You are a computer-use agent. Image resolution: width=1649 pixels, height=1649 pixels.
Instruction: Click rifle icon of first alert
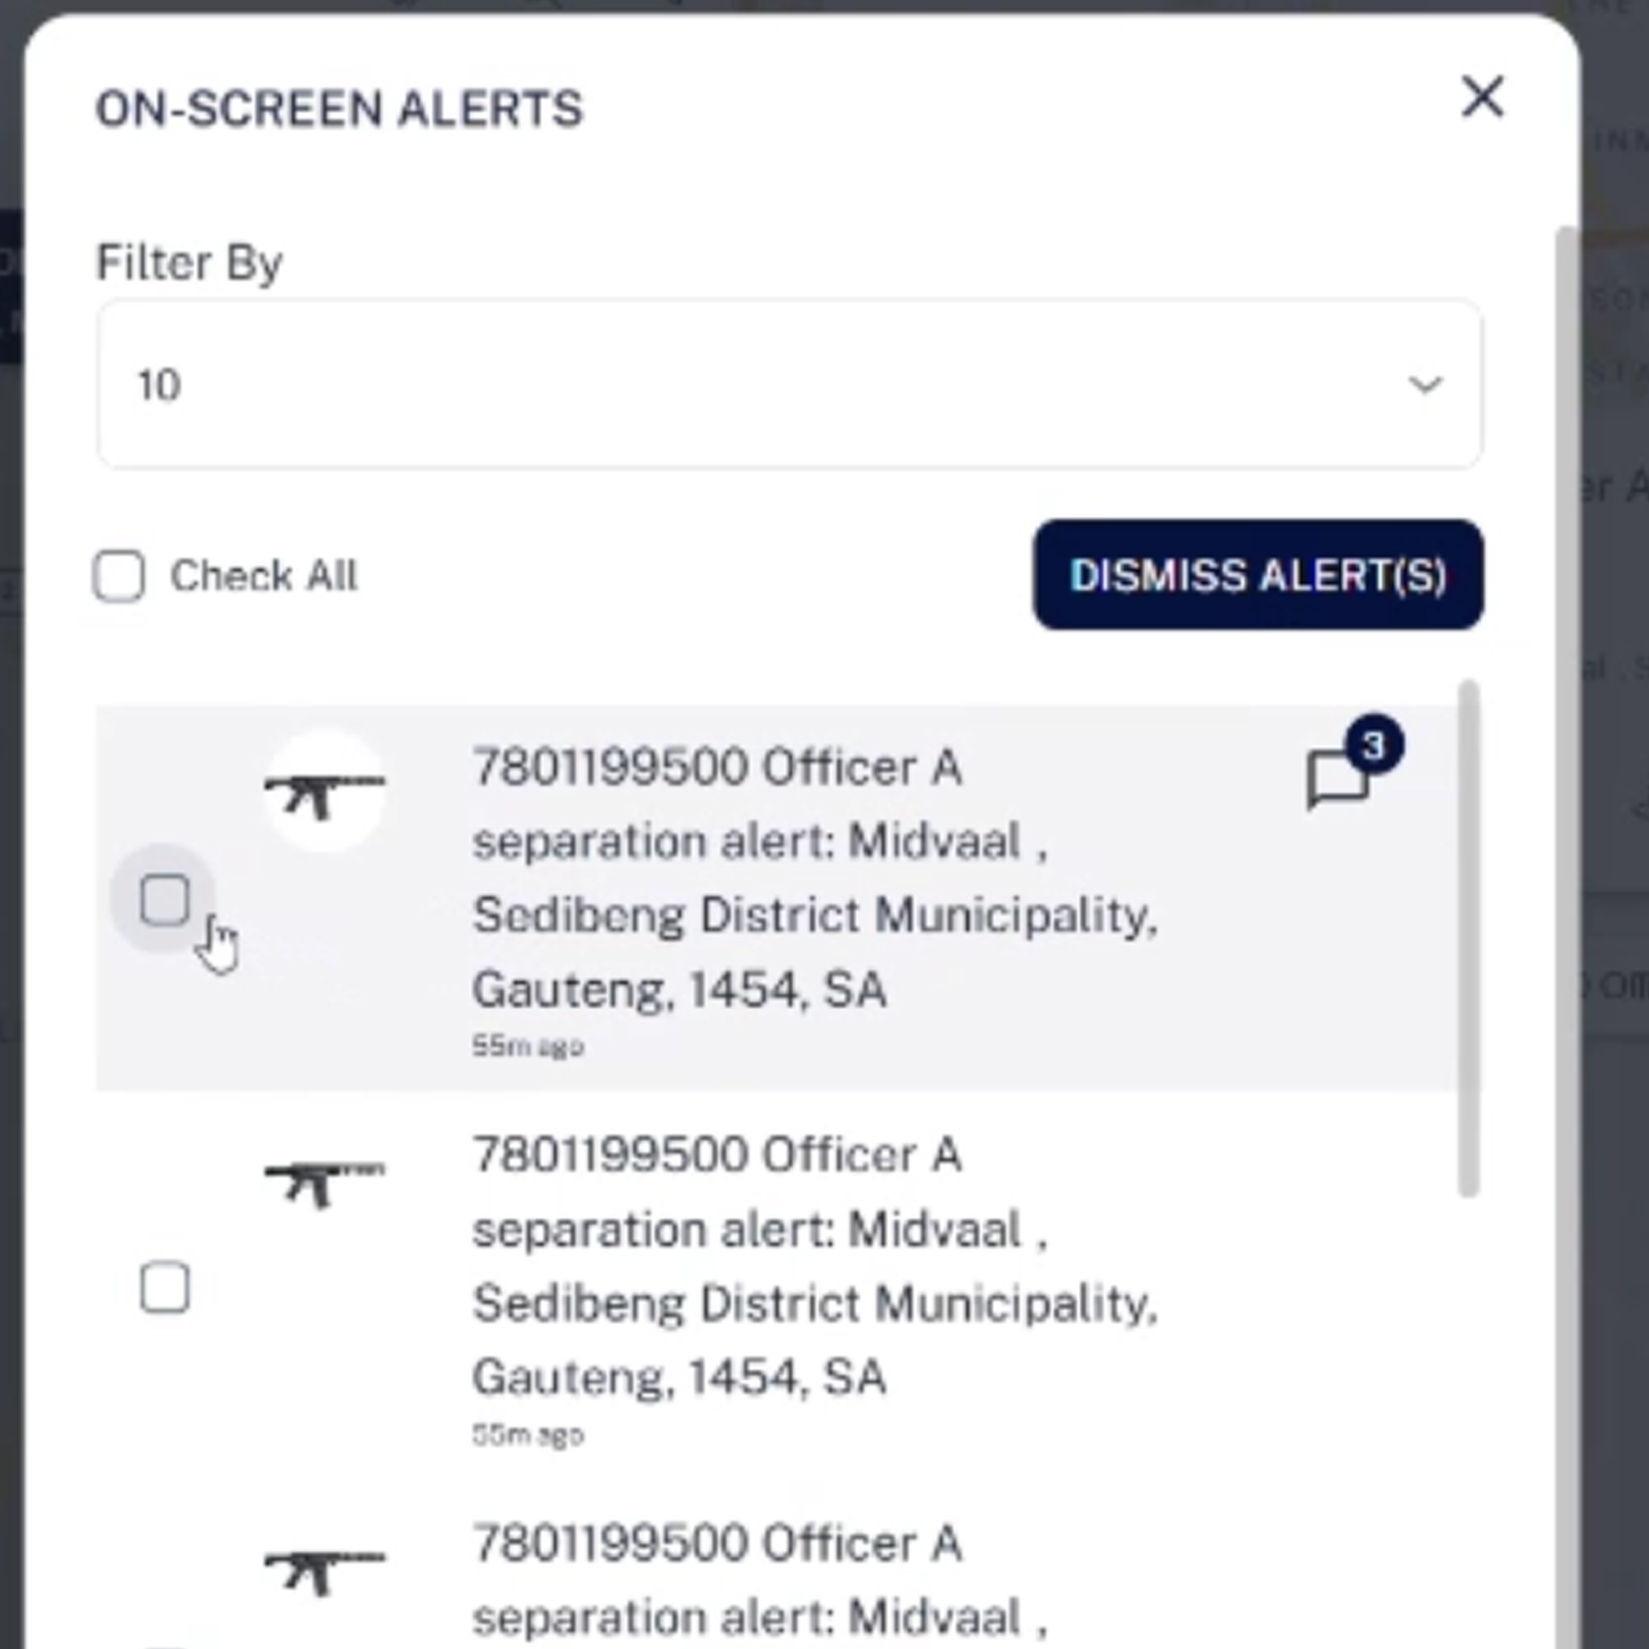coord(324,792)
